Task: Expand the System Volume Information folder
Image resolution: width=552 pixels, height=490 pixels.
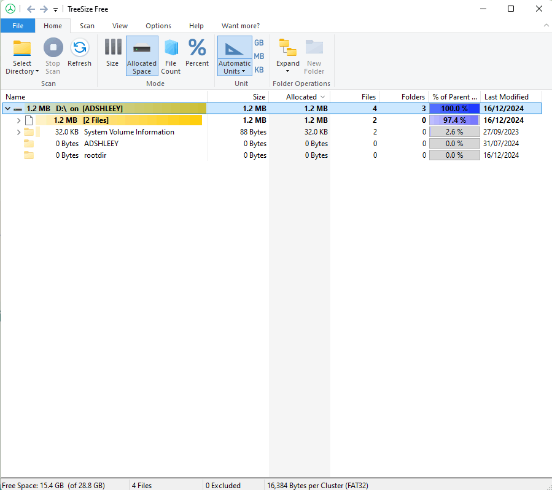Action: [x=18, y=133]
